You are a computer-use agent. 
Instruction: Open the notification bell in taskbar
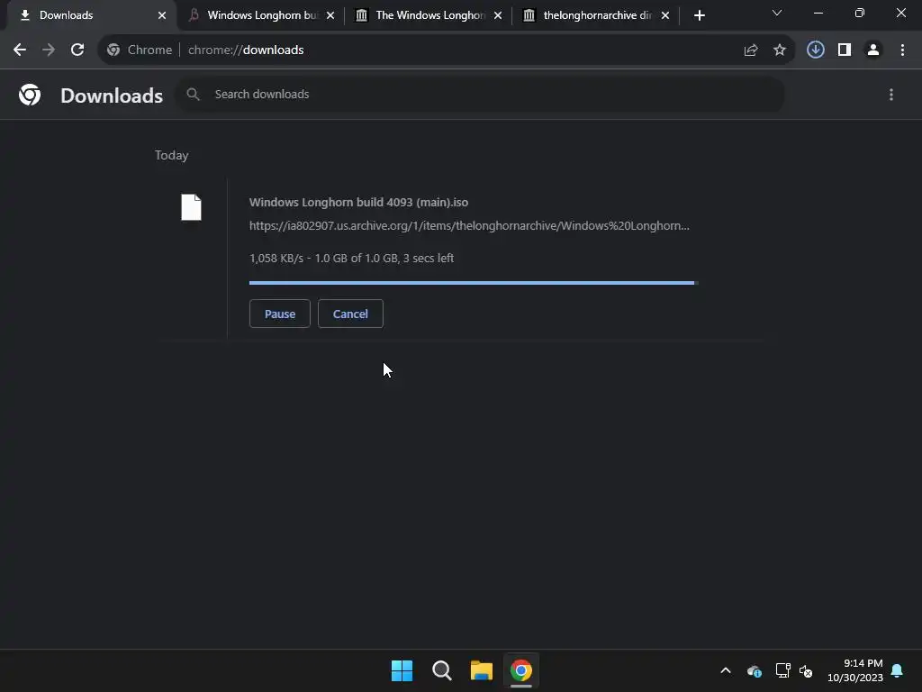point(898,670)
